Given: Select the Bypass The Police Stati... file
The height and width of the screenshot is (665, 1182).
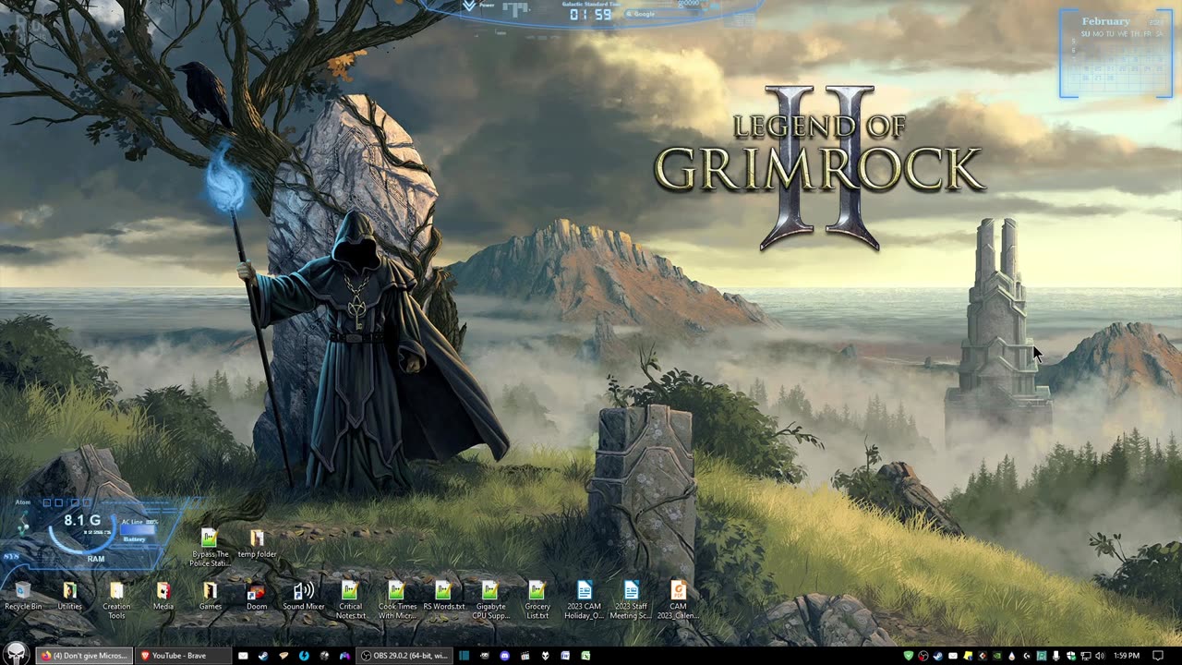Looking at the screenshot, I should pyautogui.click(x=210, y=547).
